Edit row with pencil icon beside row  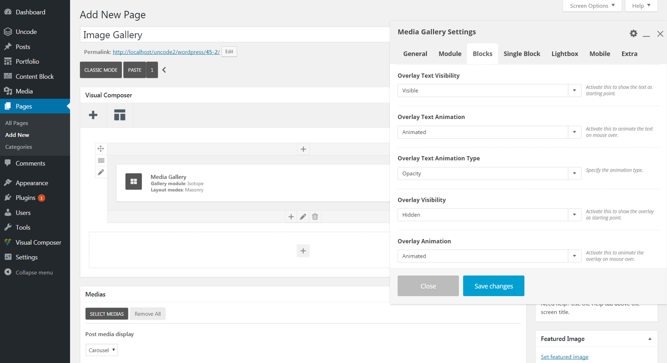pos(101,172)
